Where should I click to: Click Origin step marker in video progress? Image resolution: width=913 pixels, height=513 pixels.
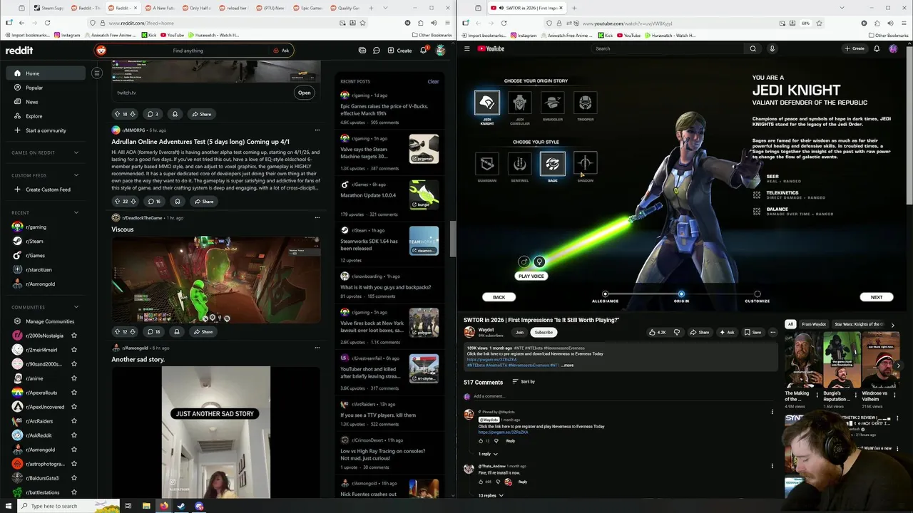(681, 294)
